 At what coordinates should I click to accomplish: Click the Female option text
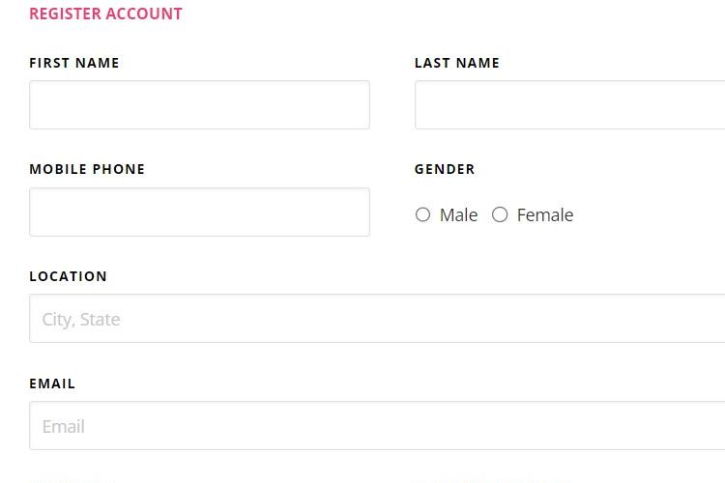coord(545,214)
